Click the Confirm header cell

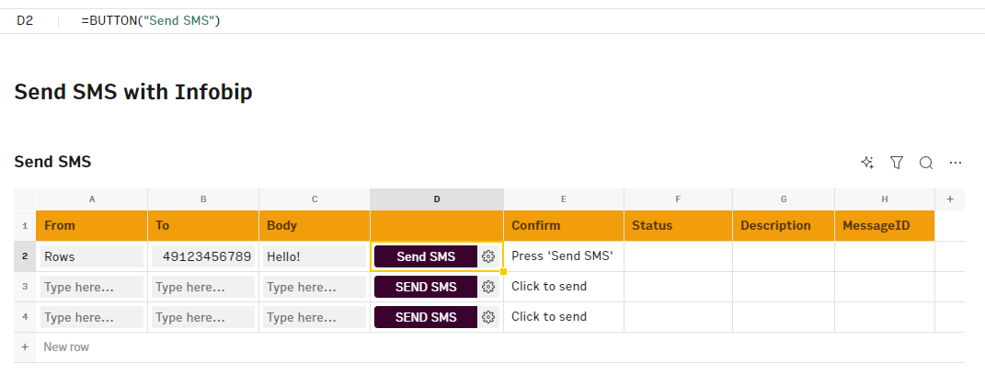pos(564,225)
